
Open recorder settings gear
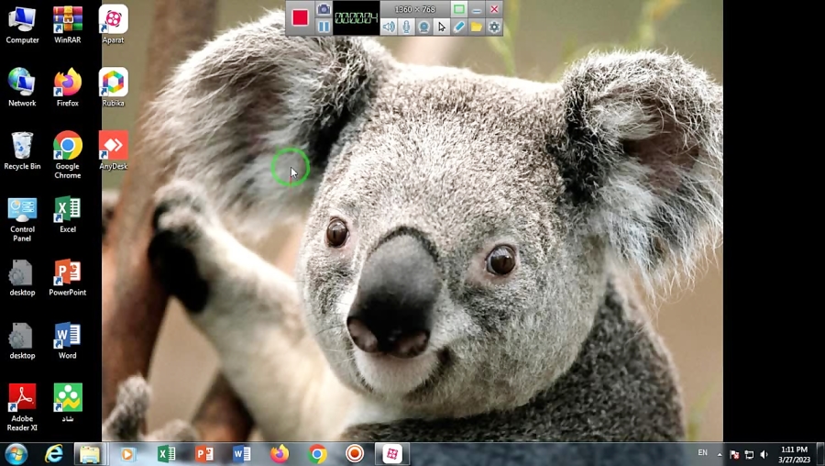coord(494,27)
